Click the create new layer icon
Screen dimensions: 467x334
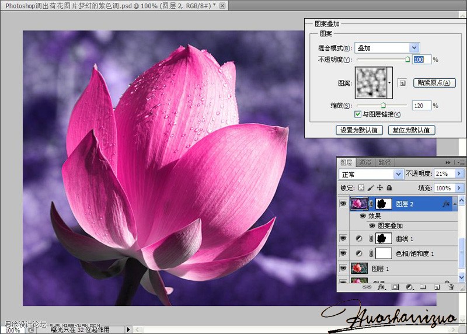click(x=437, y=287)
